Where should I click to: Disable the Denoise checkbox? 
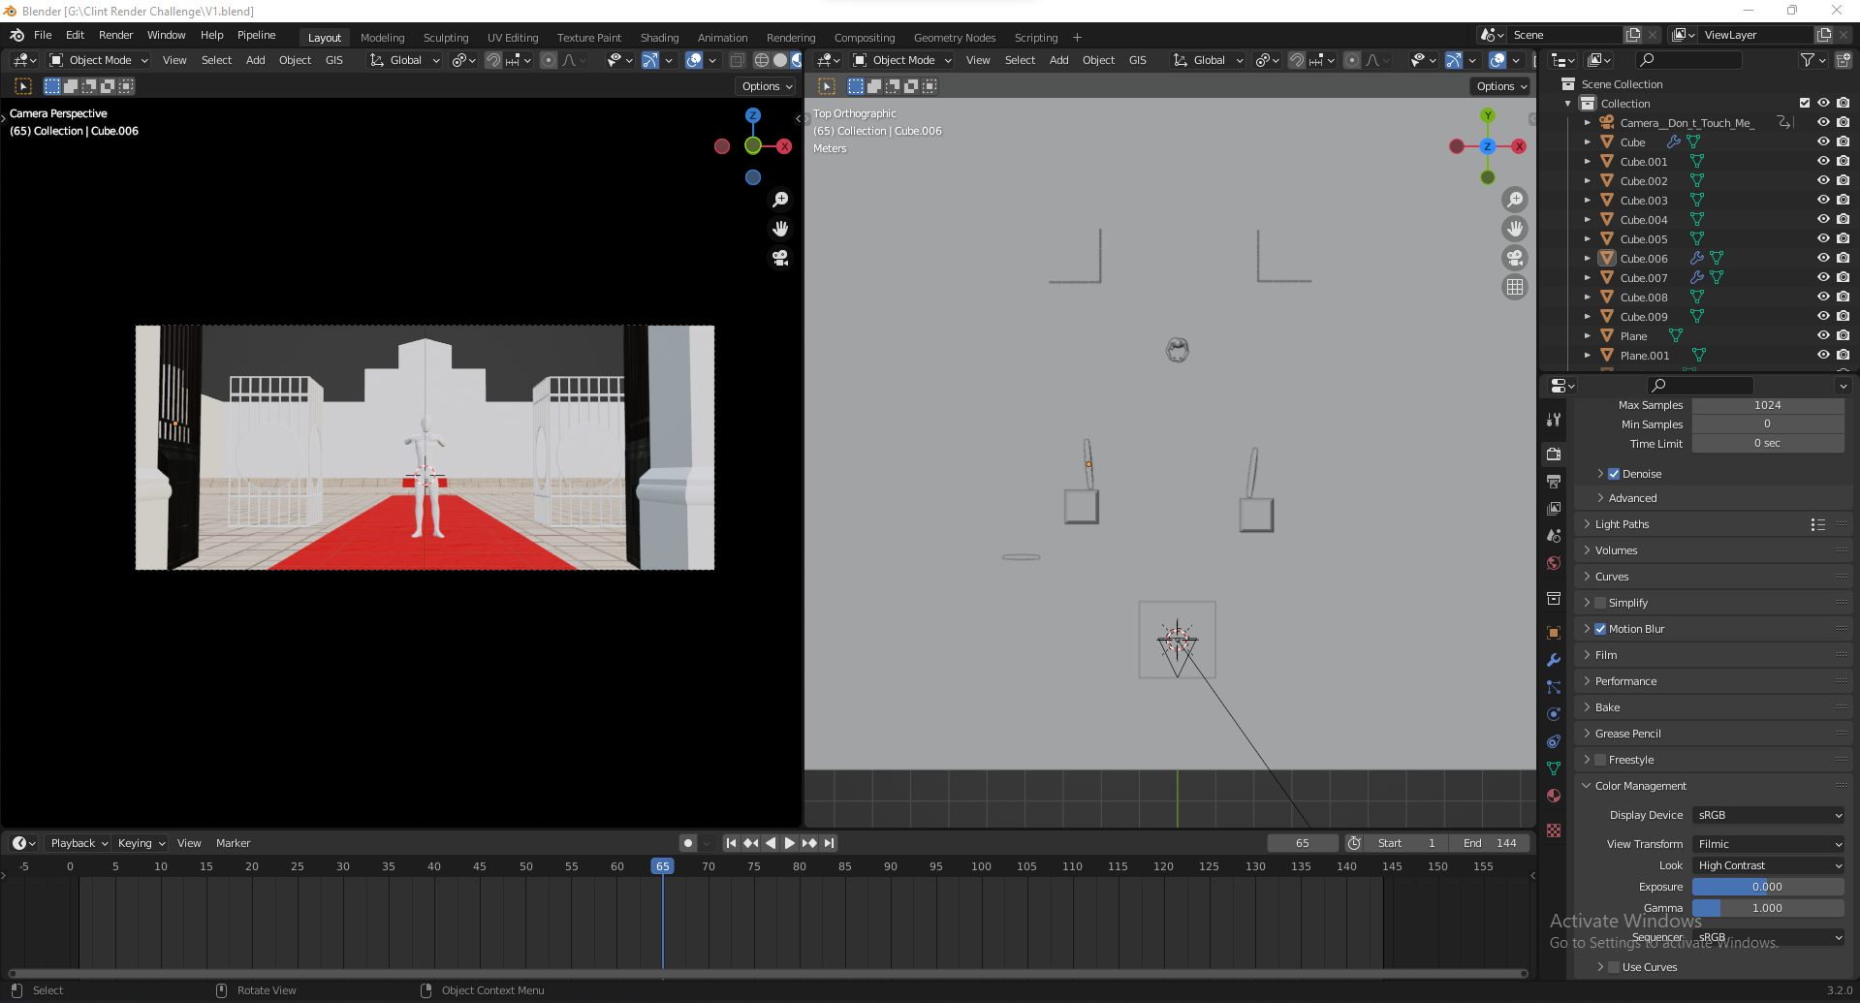1614,474
